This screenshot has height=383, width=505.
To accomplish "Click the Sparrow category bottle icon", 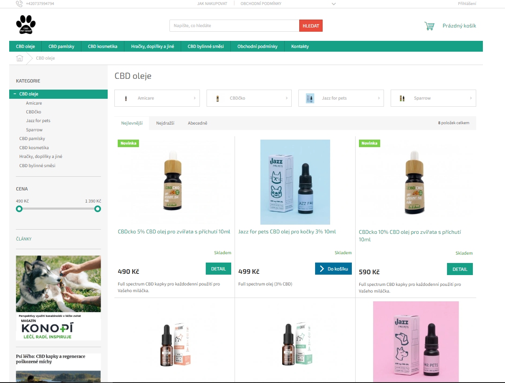I will click(x=402, y=98).
